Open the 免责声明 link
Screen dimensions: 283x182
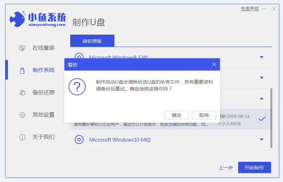[x=250, y=9]
